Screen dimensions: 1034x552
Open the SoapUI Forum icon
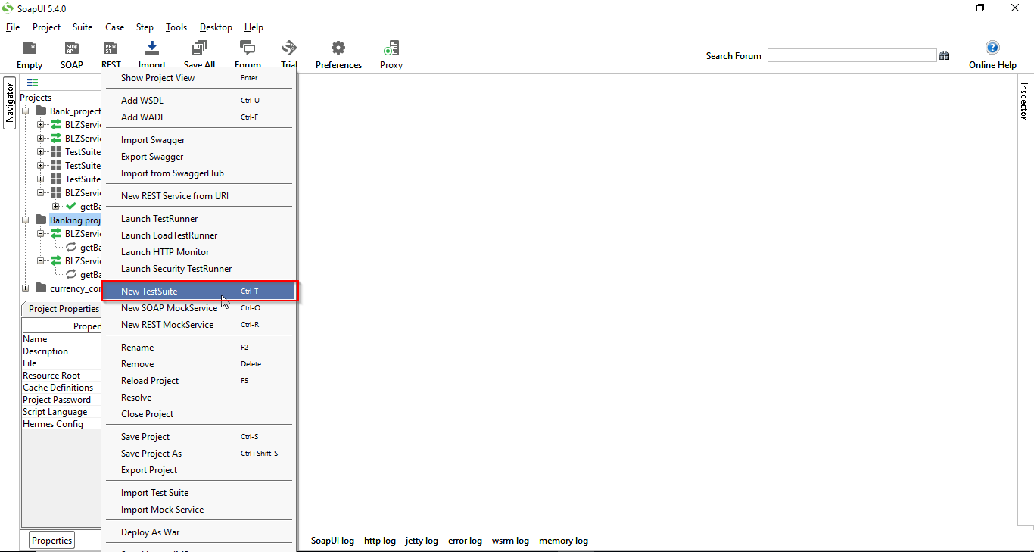coord(248,48)
